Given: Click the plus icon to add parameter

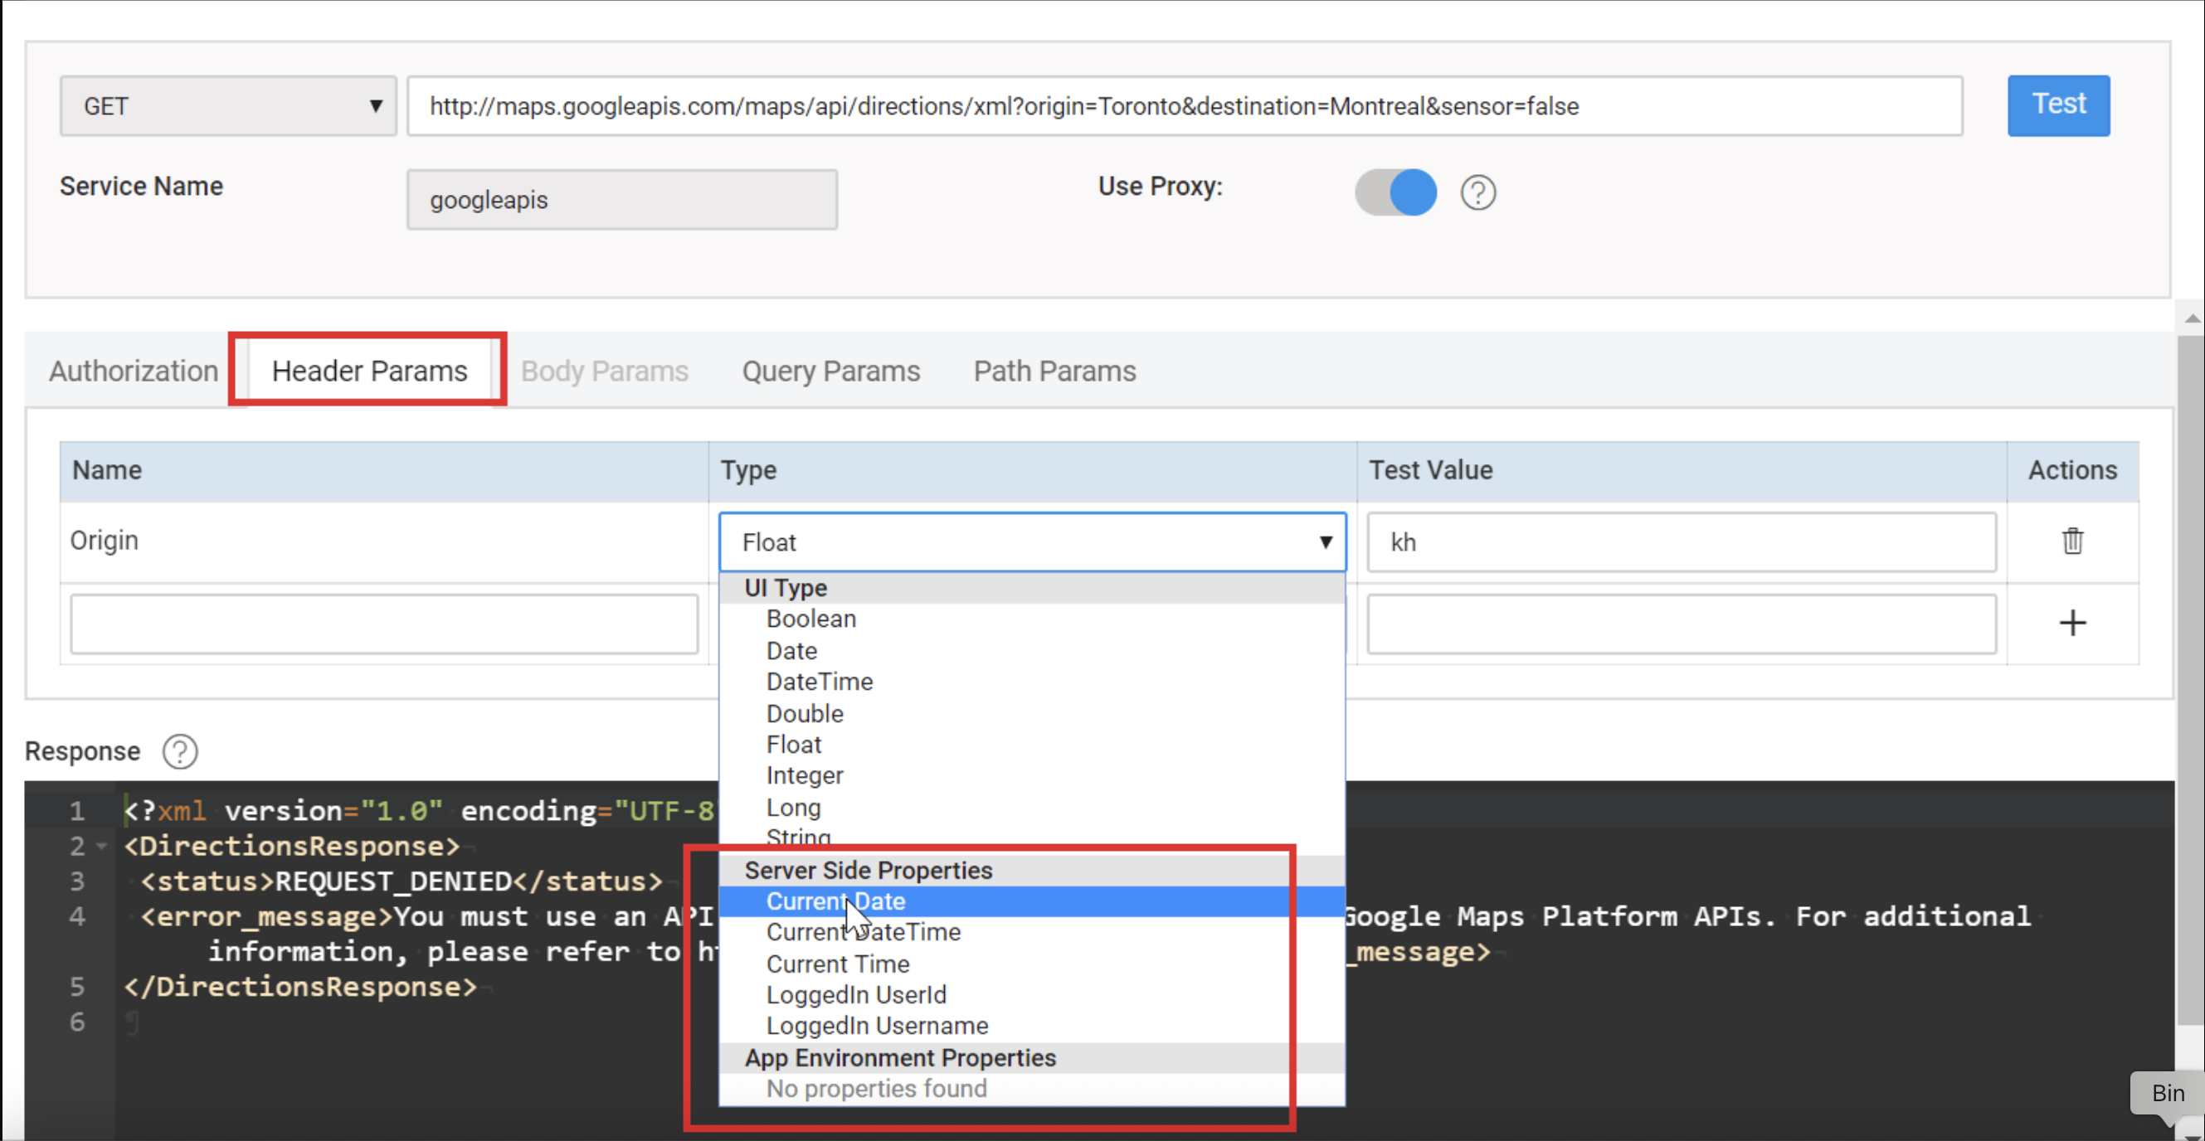Looking at the screenshot, I should click(2071, 623).
